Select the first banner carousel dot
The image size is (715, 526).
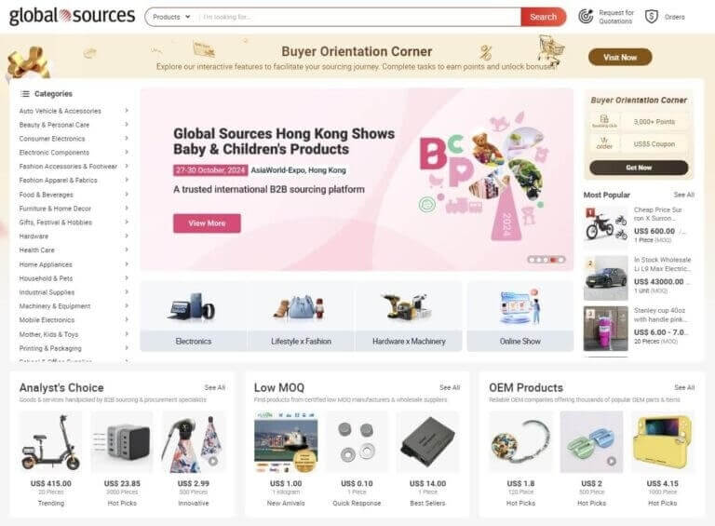[x=532, y=260]
